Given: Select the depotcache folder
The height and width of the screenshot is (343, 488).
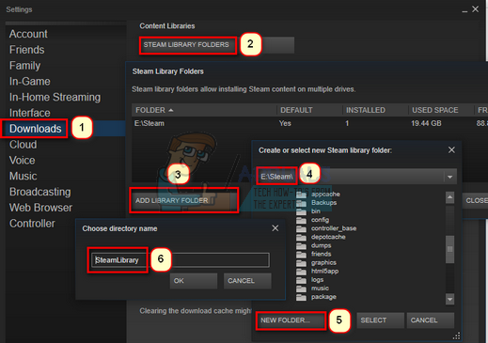Looking at the screenshot, I should 328,237.
